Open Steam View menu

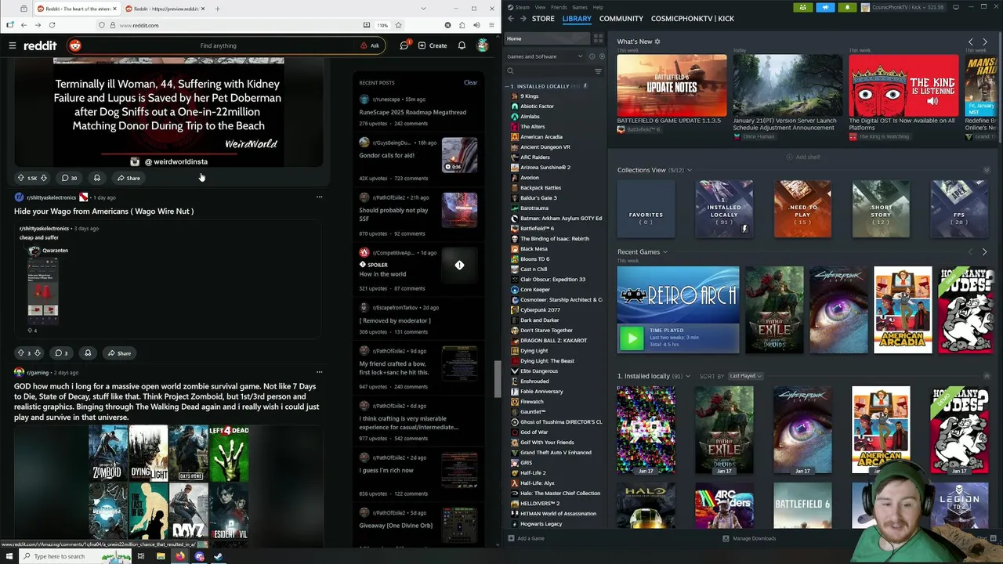(540, 7)
